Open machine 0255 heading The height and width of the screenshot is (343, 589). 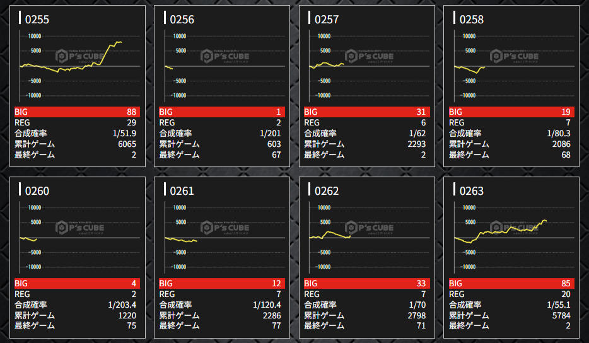(x=37, y=20)
